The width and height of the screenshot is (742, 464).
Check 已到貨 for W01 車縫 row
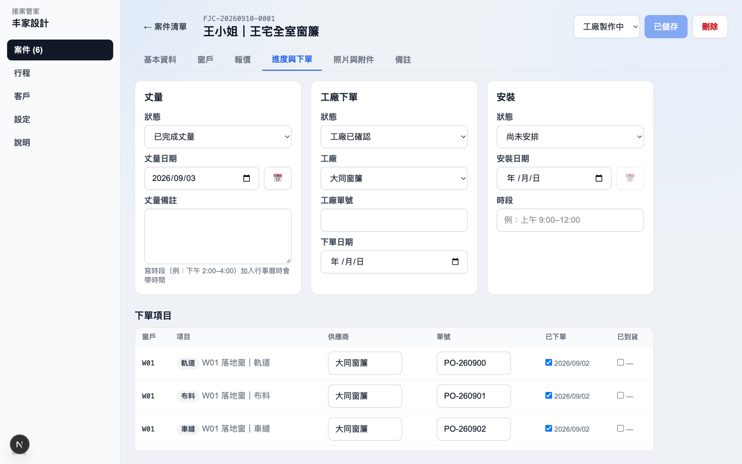620,428
